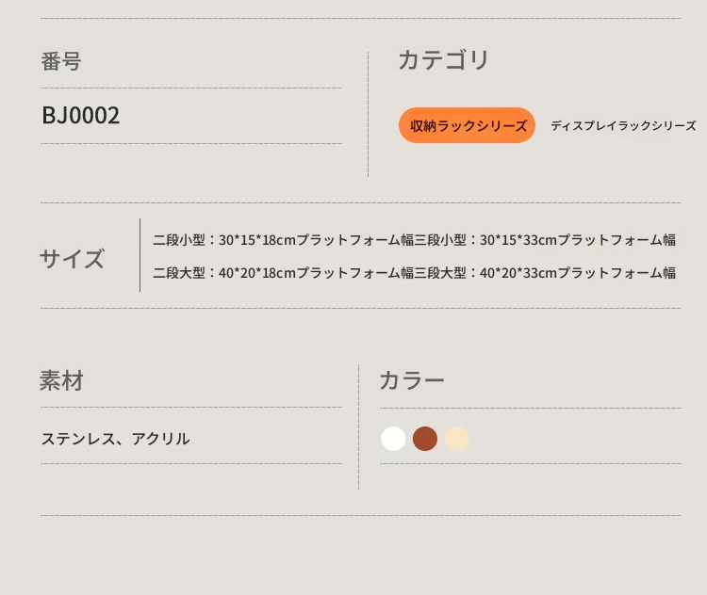Click the solid vertical line beside サイズ

pos(140,255)
